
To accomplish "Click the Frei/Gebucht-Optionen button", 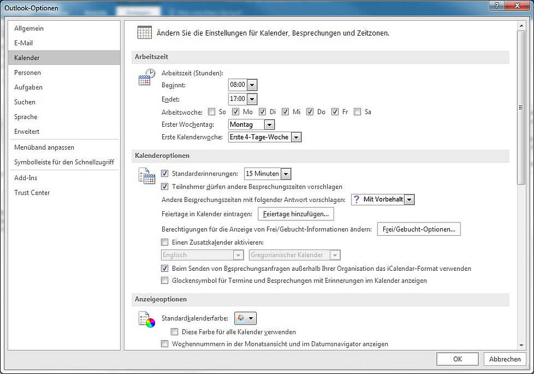I will (x=419, y=229).
